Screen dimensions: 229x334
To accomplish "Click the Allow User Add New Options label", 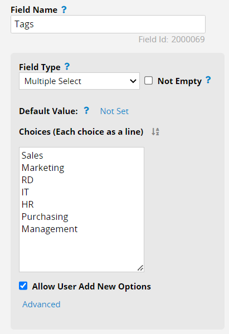I will pyautogui.click(x=91, y=286).
